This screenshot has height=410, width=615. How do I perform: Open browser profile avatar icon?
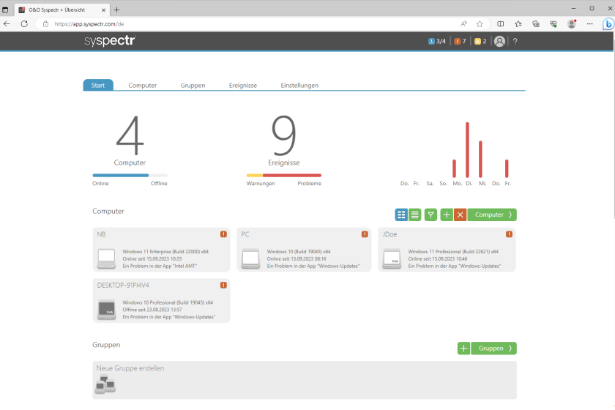coord(572,24)
